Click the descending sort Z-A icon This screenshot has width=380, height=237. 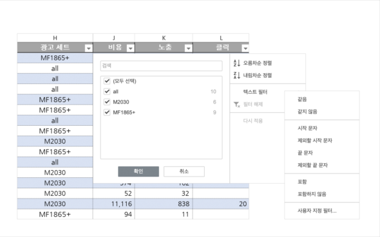(237, 75)
